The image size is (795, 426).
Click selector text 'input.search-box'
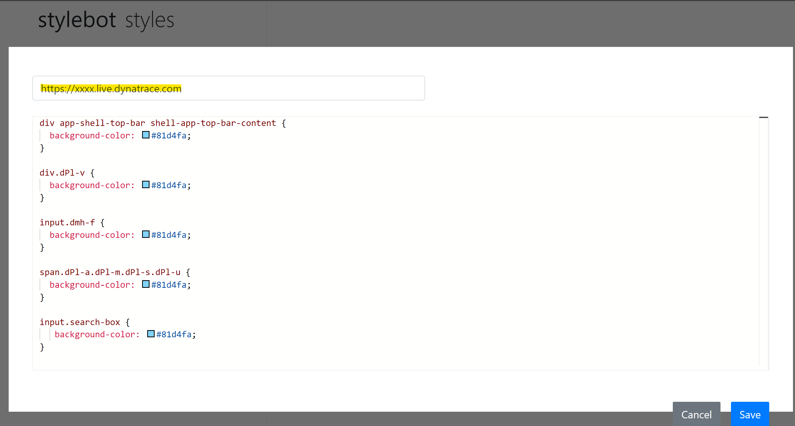[80, 322]
